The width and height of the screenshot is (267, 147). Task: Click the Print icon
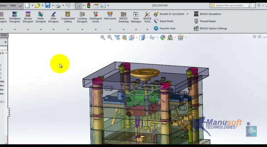pos(58,6)
